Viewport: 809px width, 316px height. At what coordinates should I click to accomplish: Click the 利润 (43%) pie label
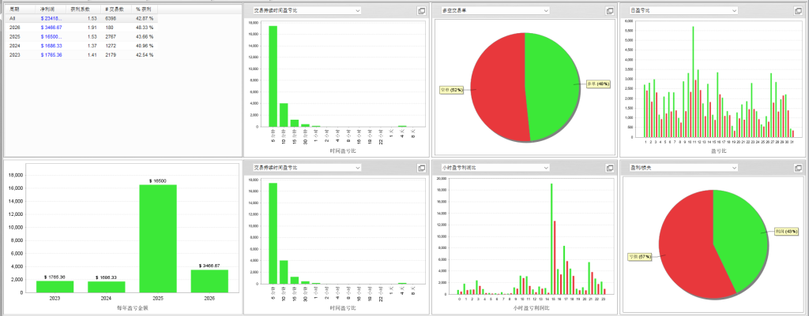(787, 231)
